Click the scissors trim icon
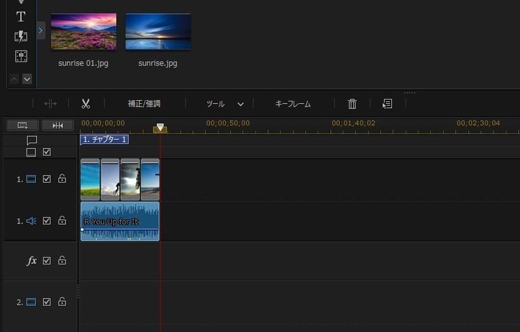This screenshot has width=520, height=332. pos(86,104)
